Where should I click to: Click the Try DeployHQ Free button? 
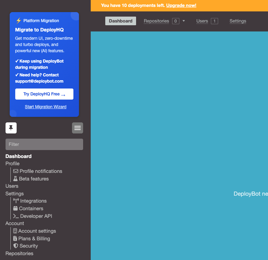pos(44,94)
